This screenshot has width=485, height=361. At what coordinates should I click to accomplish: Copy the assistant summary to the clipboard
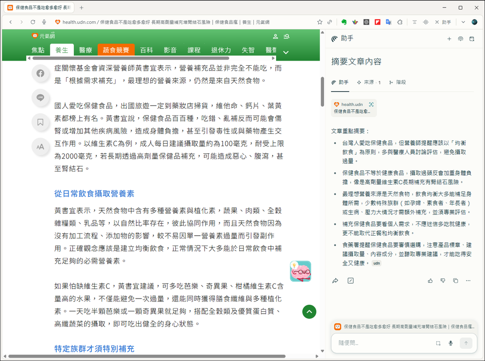(x=456, y=281)
